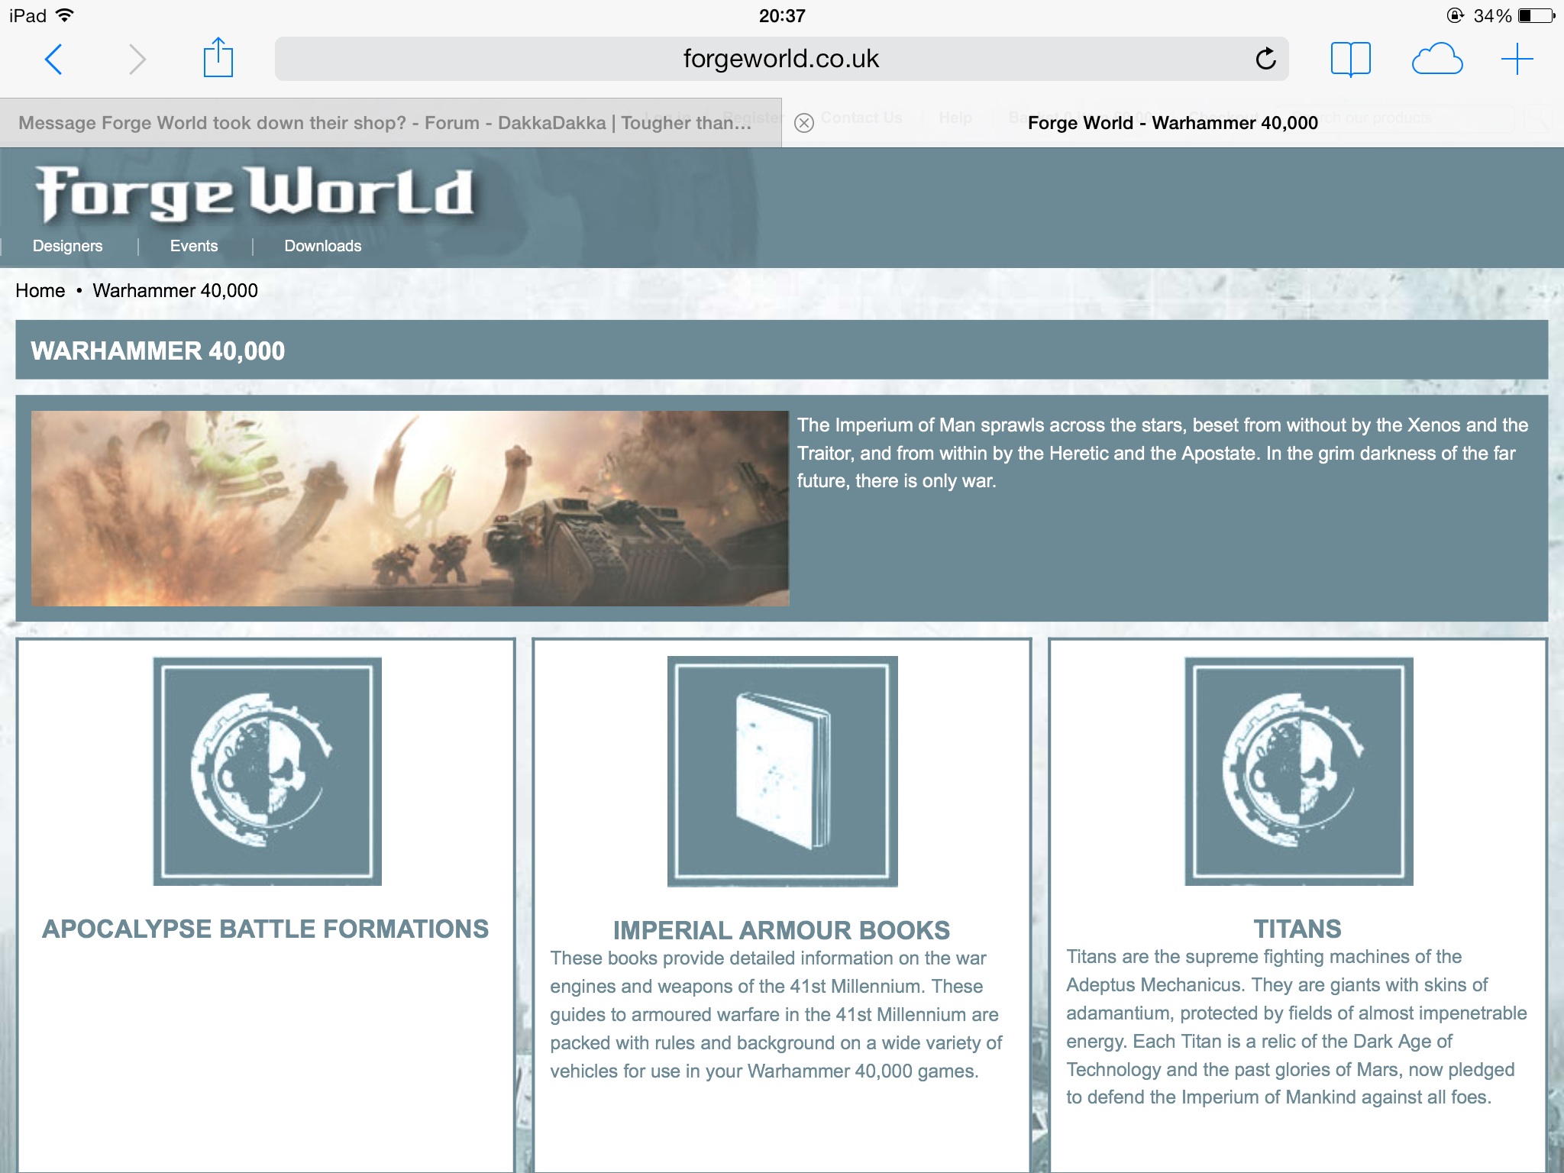
Task: Tap the battery indicator icon
Action: (x=1537, y=15)
